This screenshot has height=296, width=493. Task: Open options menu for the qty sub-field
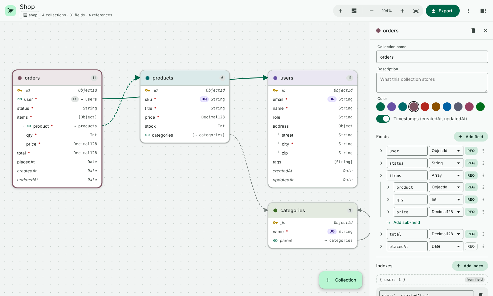point(483,199)
